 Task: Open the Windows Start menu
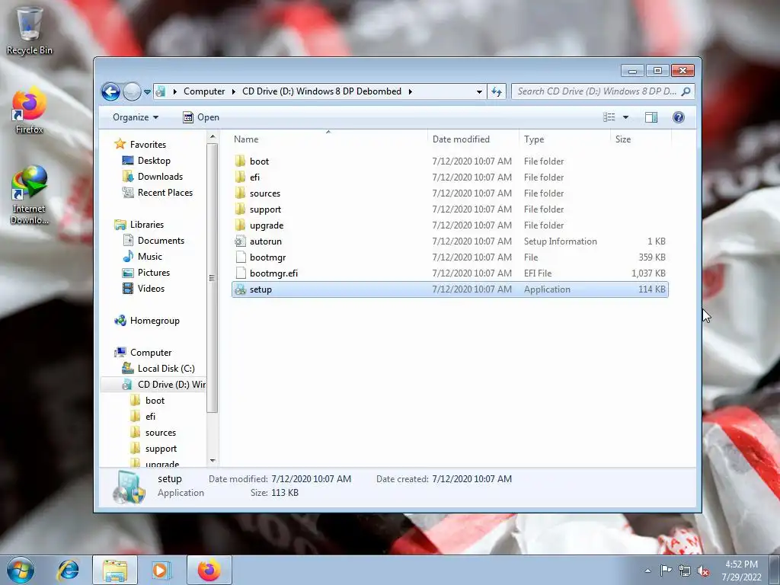pyautogui.click(x=21, y=571)
